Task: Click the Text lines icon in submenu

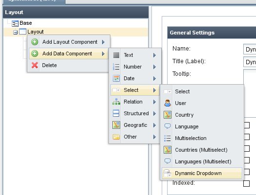Action: click(116, 55)
